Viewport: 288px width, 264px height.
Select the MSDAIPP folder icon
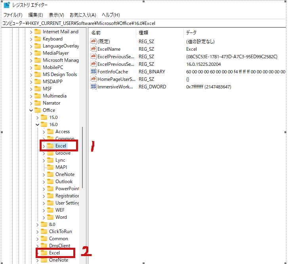(38, 81)
